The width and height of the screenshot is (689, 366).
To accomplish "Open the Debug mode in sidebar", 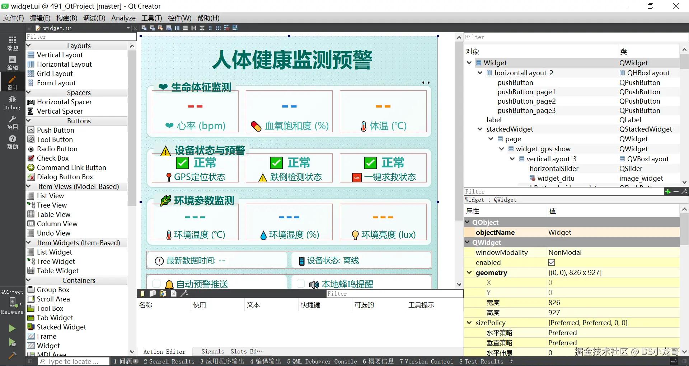I will pos(13,103).
